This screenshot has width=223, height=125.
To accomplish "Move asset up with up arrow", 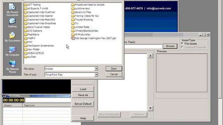I will 150,56.
